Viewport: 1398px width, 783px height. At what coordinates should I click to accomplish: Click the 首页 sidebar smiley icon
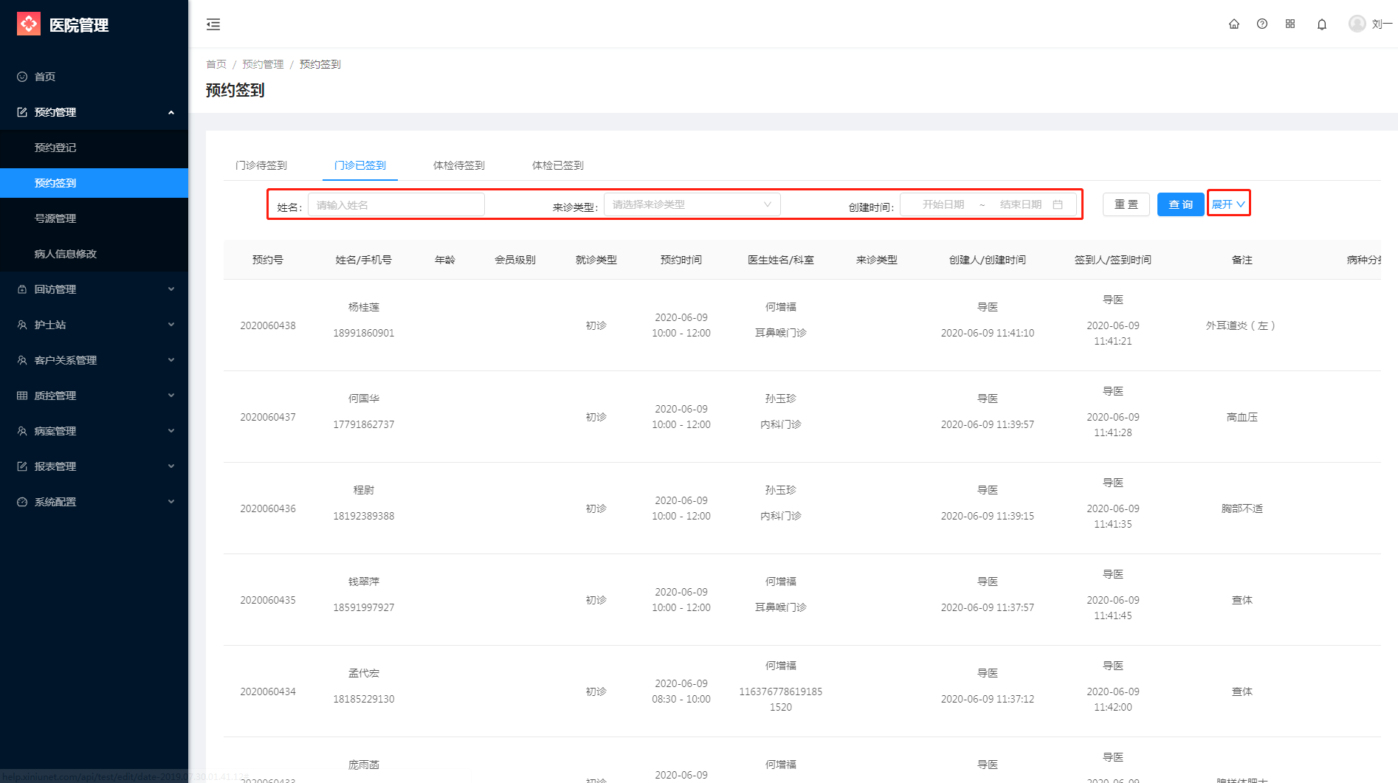22,77
